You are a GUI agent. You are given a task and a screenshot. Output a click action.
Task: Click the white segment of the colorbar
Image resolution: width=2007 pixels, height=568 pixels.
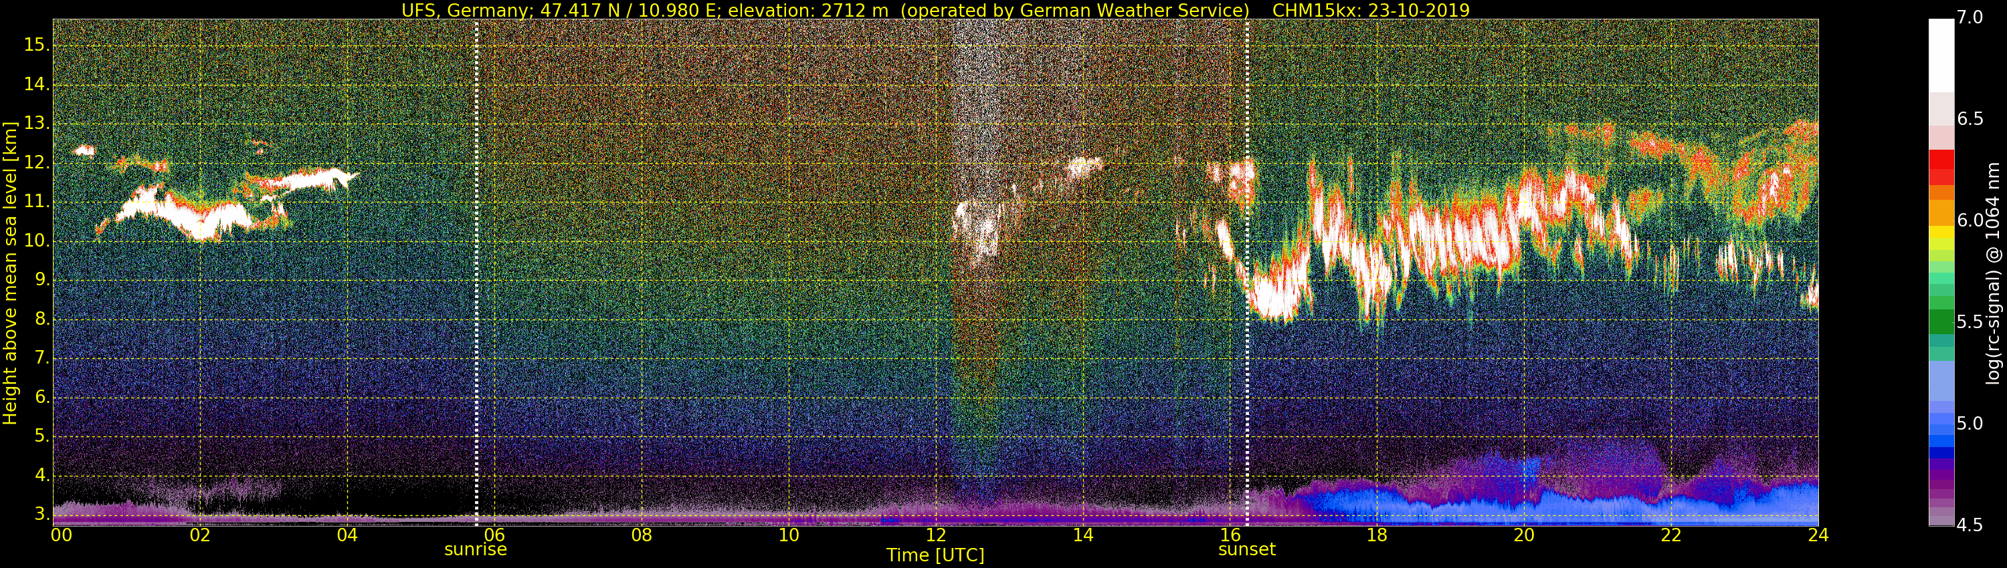click(x=1941, y=55)
